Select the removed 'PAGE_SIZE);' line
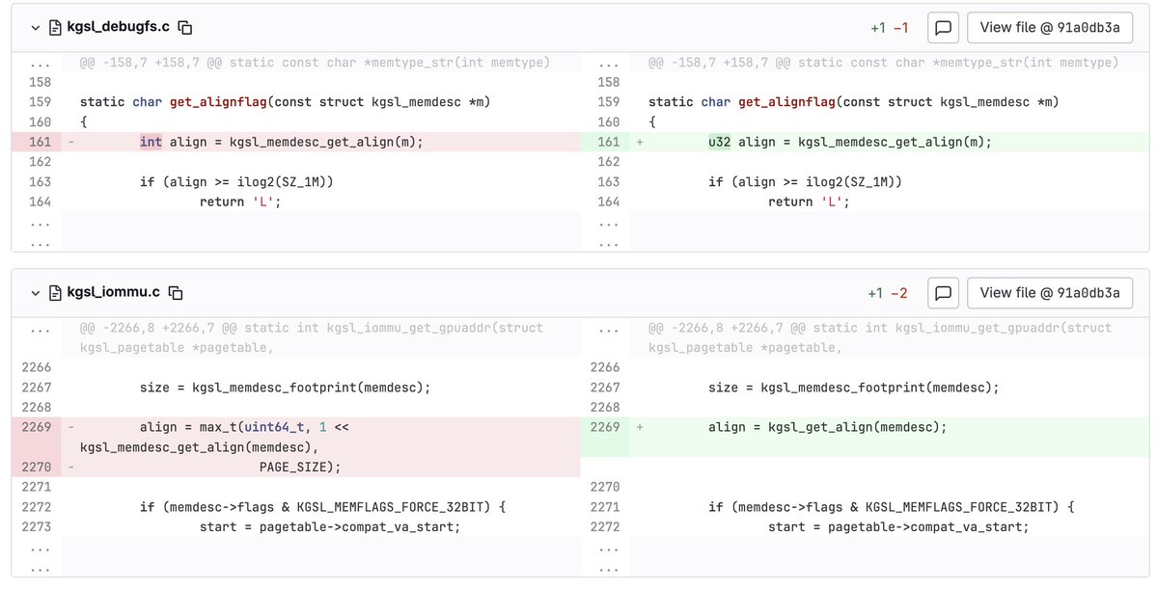This screenshot has width=1157, height=589. pyautogui.click(x=321, y=468)
